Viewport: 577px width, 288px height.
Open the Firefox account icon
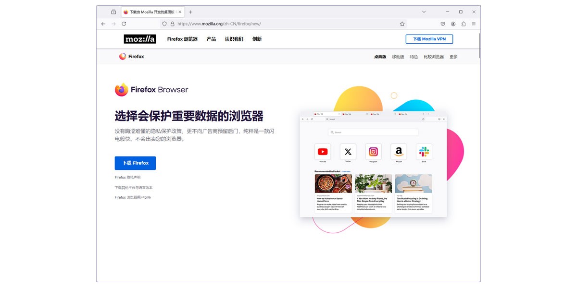point(453,24)
